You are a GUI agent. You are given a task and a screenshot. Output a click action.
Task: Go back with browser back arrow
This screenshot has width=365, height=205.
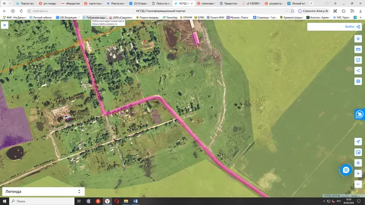pyautogui.click(x=5, y=11)
